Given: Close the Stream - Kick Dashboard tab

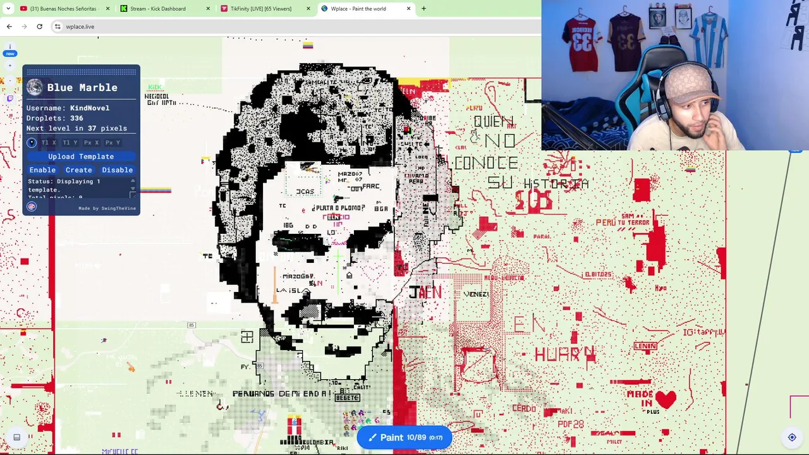Looking at the screenshot, I should click(x=208, y=9).
